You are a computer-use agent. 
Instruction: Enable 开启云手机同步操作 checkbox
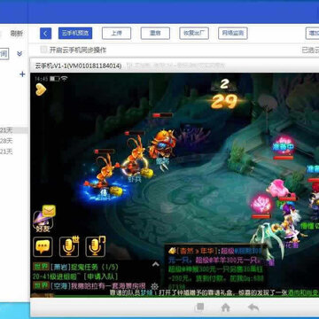click(43, 50)
